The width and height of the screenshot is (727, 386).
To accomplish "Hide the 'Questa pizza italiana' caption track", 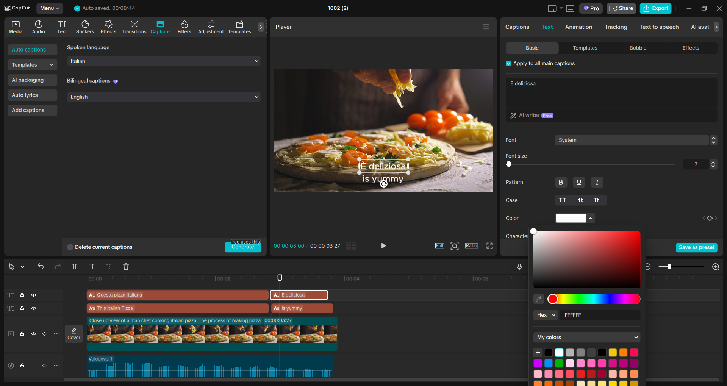I will (x=33, y=295).
